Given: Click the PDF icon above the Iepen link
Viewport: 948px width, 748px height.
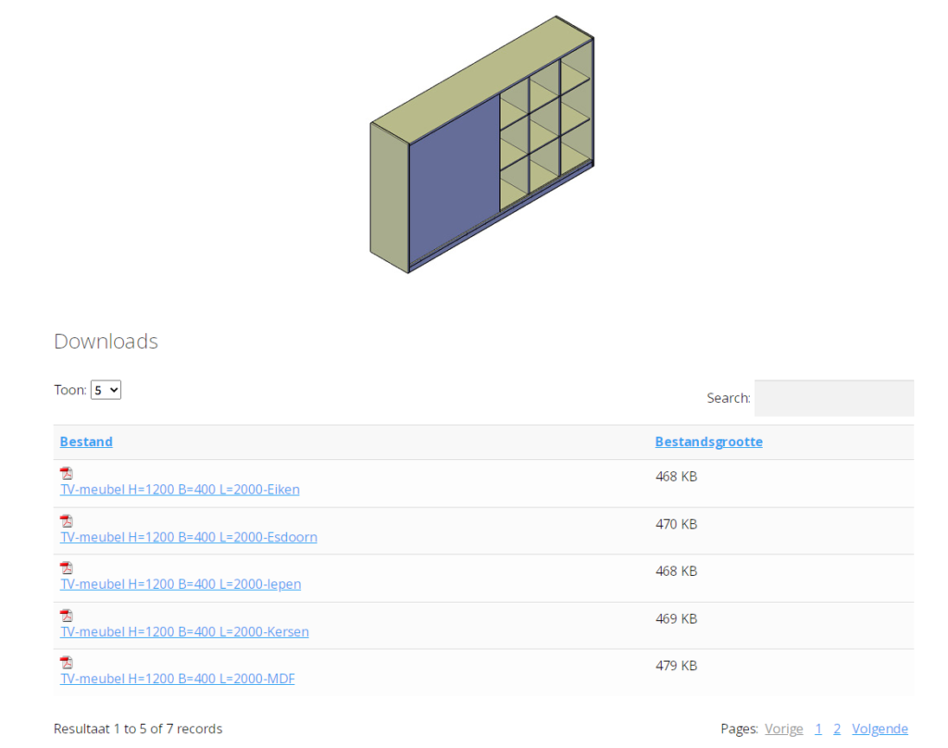Looking at the screenshot, I should coord(67,567).
